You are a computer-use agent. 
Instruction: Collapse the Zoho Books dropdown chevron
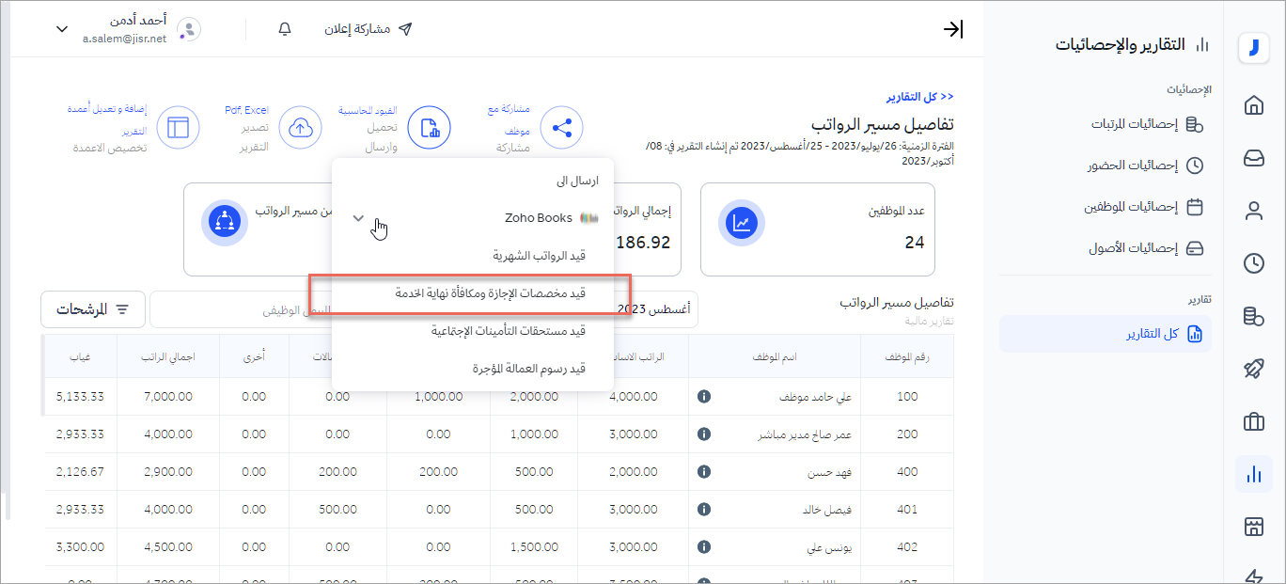point(358,218)
